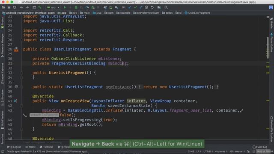The width and height of the screenshot is (274, 154).
Task: Open the Project tool window tab
Action: (3, 23)
